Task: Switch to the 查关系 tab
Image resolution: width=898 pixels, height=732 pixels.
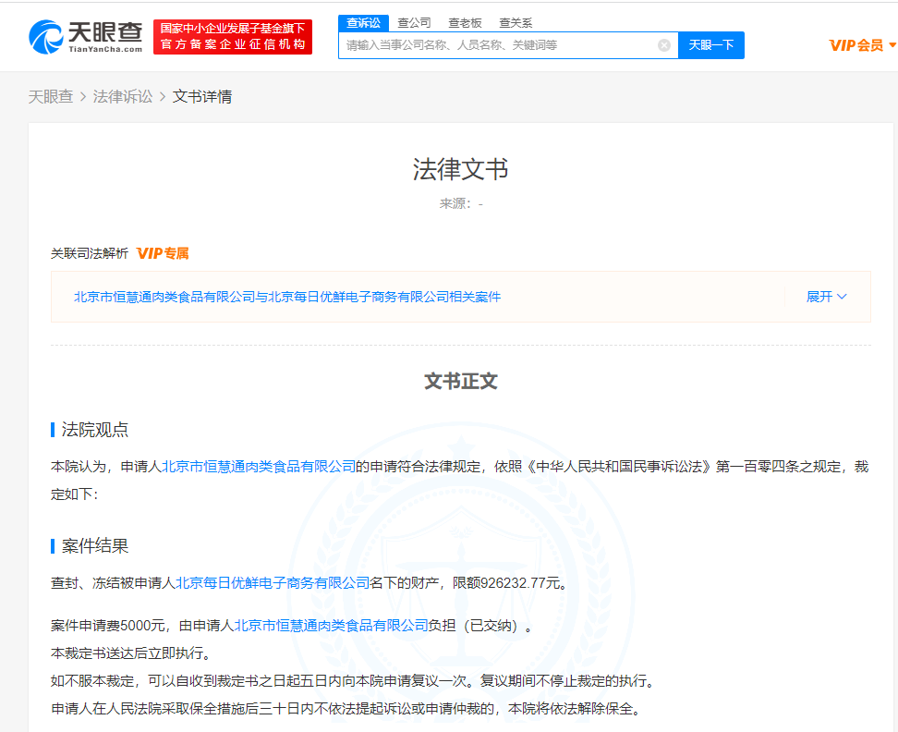Action: (x=516, y=23)
